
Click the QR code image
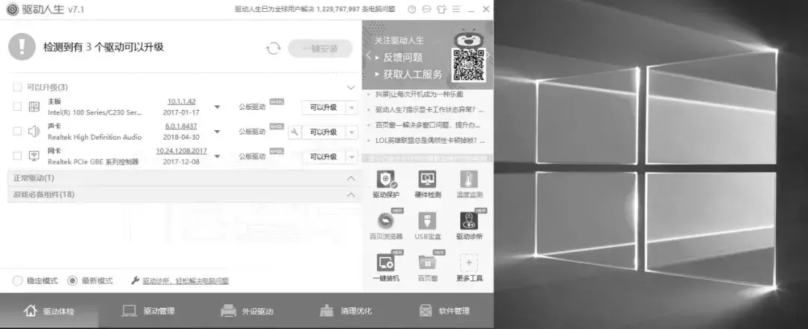(469, 66)
